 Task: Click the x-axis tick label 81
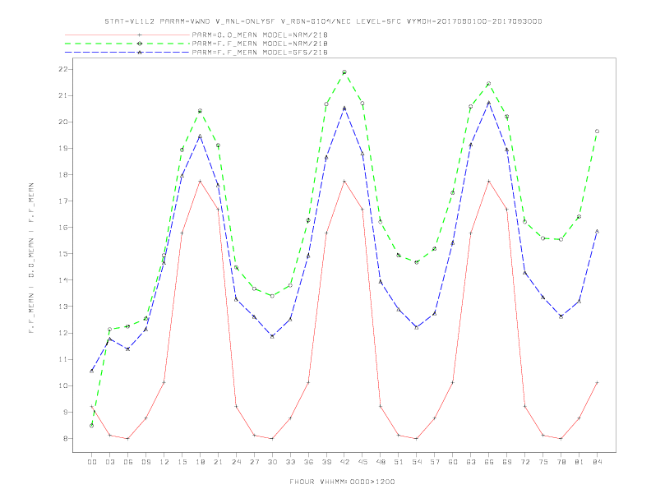579,462
